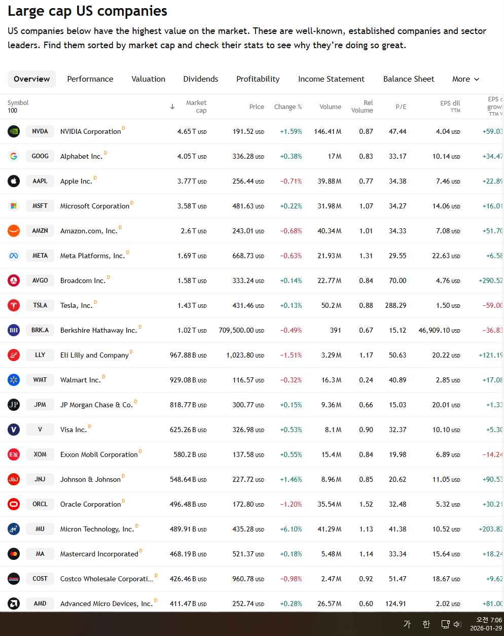Click the 한 language indicator in taskbar
The width and height of the screenshot is (504, 636).
point(426,624)
